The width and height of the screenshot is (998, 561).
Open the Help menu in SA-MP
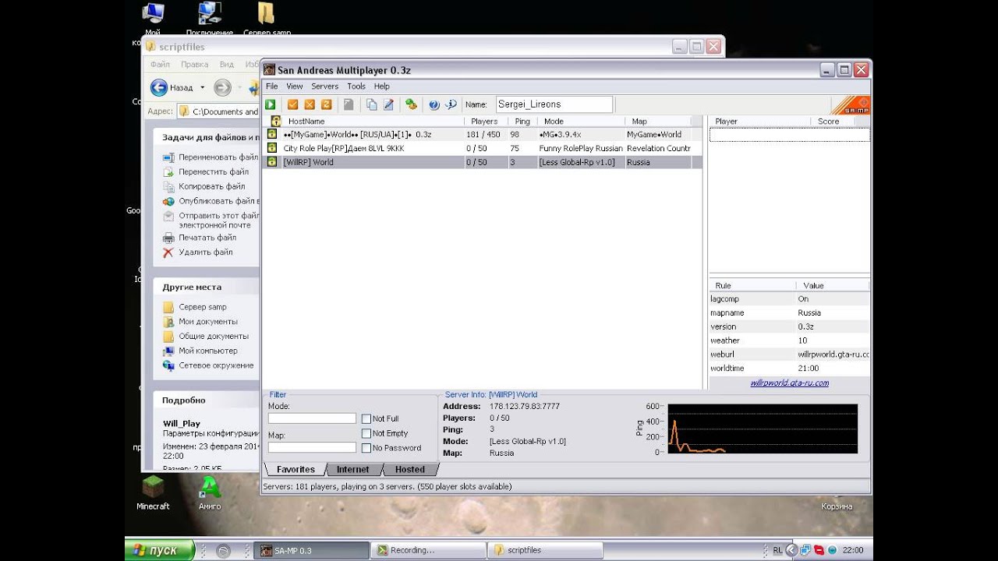[381, 86]
